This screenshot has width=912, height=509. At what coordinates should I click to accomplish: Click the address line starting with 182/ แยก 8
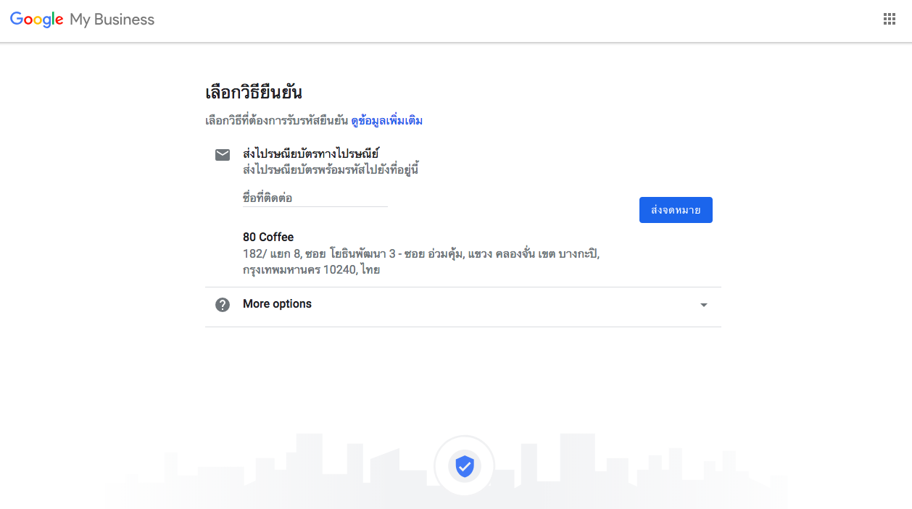422,254
